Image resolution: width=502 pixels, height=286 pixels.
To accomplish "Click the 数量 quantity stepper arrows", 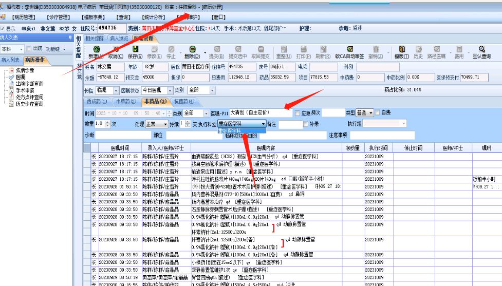I will point(107,123).
